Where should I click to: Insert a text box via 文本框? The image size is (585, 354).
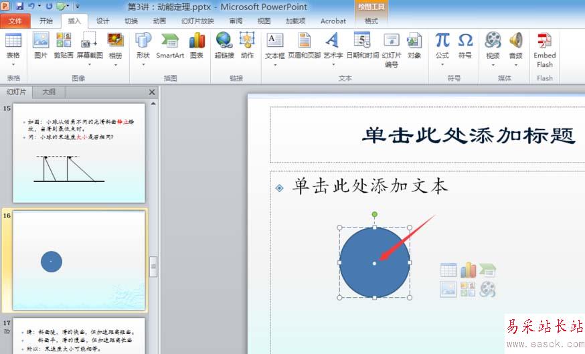pos(274,40)
